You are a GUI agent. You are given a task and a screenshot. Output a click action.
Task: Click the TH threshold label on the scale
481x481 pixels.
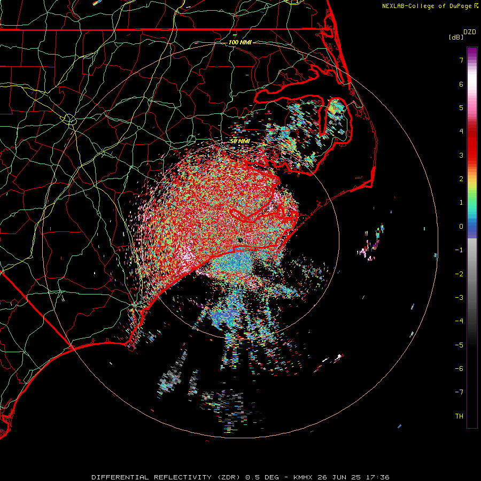coord(459,416)
